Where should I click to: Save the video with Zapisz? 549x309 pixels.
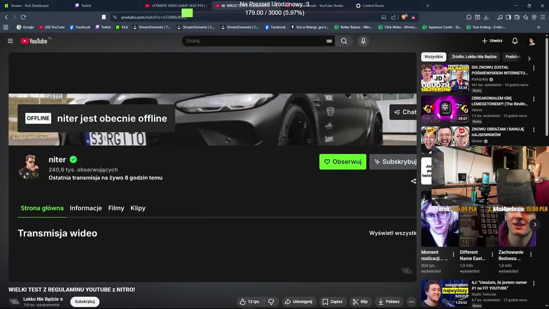coord(332,302)
